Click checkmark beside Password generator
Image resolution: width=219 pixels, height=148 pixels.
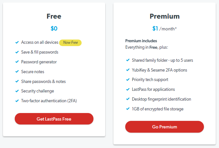pyautogui.click(x=17, y=62)
